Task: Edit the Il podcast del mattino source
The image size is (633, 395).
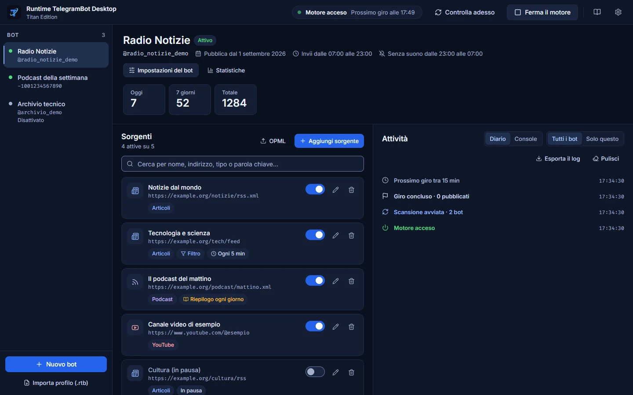Action: [x=336, y=281]
